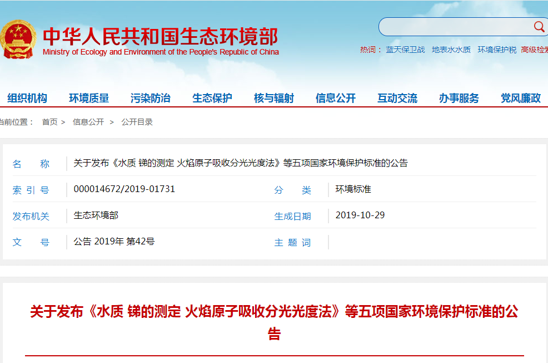Click the 文号 field label
The width and height of the screenshot is (548, 363).
[x=31, y=242]
